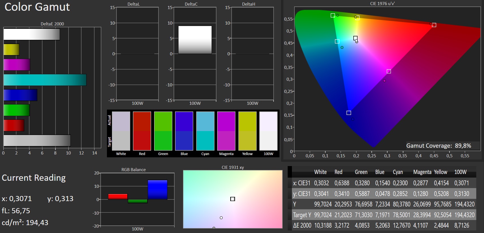Click the cyan bar in DeltaE 2000 chart
Image resolution: width=484 pixels, height=233 pixels.
pos(45,80)
